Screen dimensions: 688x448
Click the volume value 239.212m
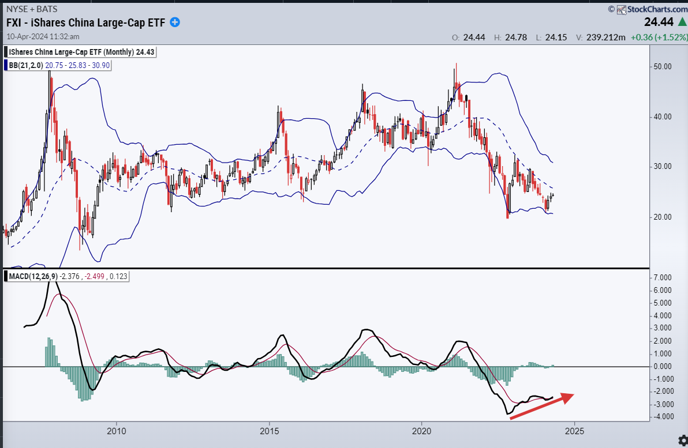coord(606,37)
